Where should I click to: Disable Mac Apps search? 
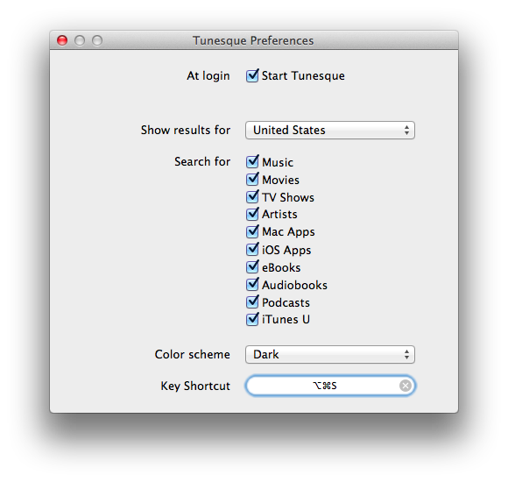tap(252, 231)
